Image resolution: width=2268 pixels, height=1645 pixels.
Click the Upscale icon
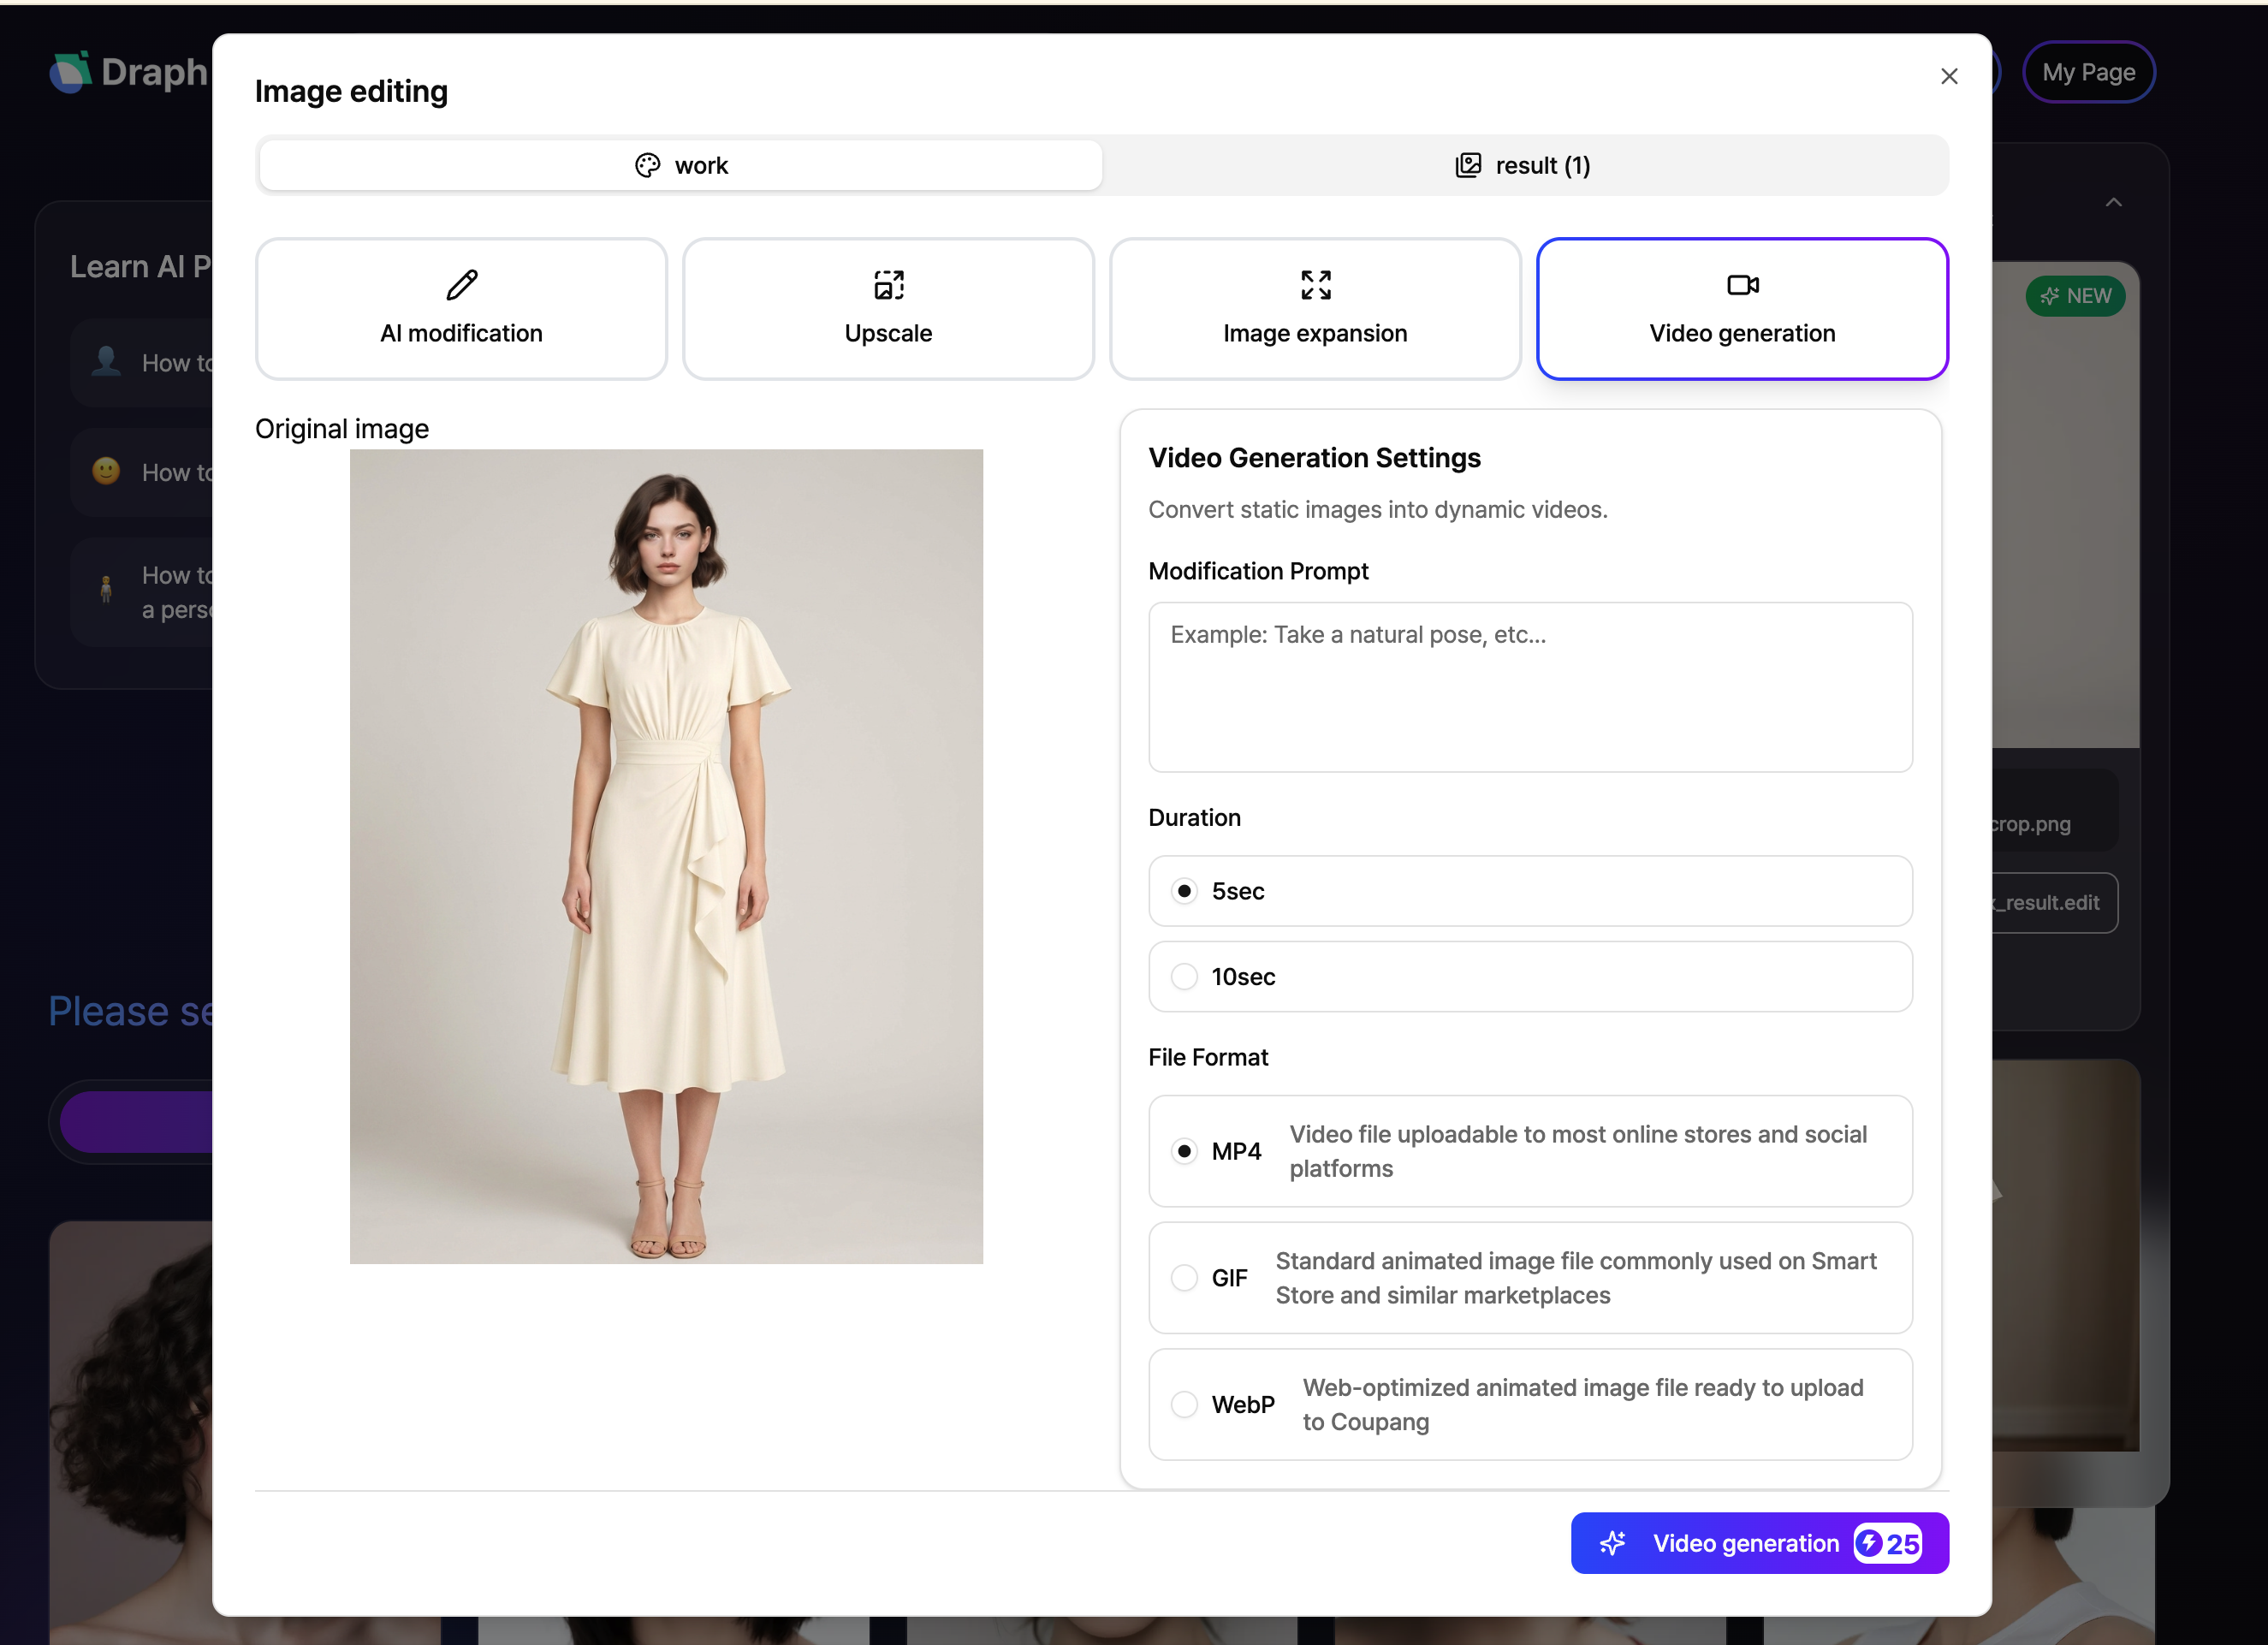click(x=888, y=285)
